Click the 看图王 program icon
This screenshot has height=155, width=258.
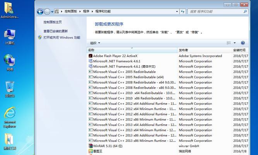point(91,151)
